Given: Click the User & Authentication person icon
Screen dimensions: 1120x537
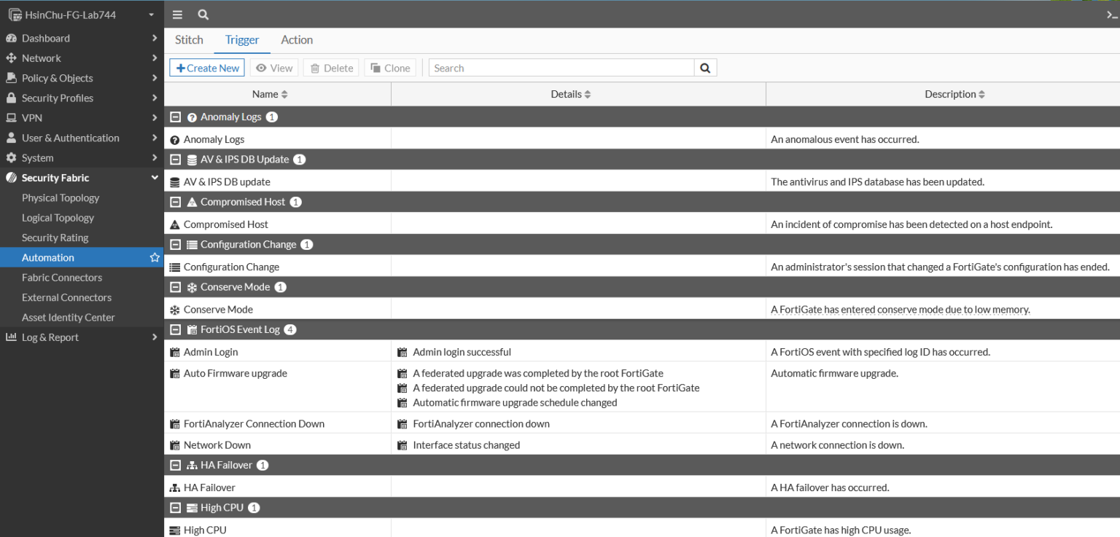Looking at the screenshot, I should (11, 138).
